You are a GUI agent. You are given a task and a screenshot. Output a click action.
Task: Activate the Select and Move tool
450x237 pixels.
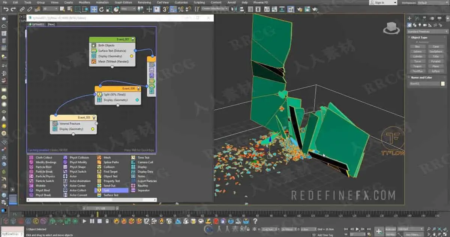click(94, 9)
